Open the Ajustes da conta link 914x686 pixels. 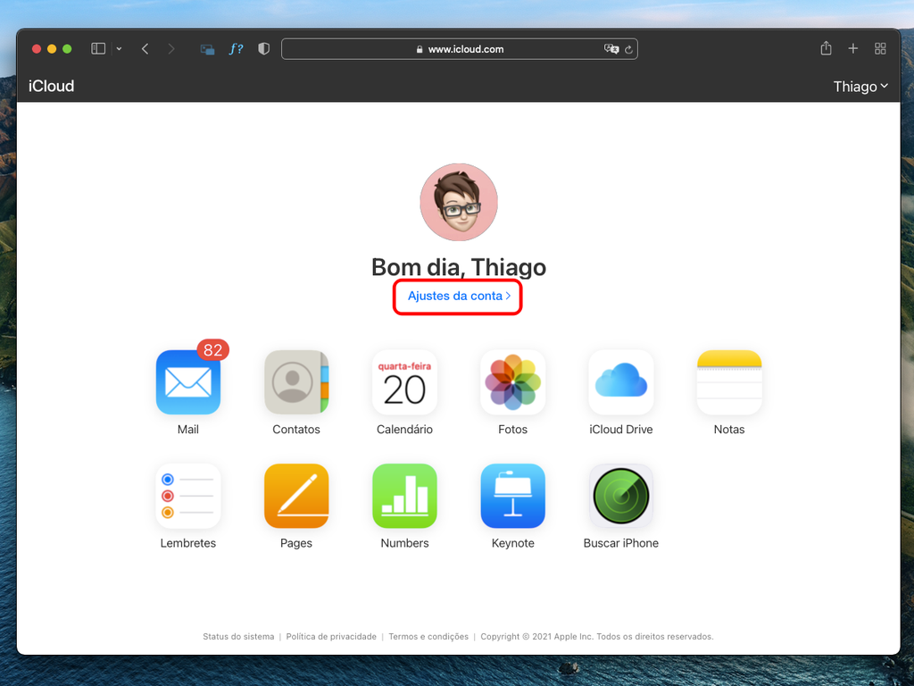click(x=459, y=296)
